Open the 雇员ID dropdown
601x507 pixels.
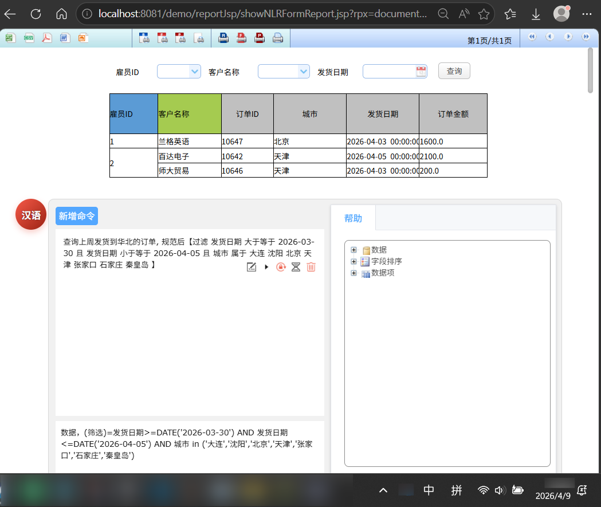click(x=194, y=72)
